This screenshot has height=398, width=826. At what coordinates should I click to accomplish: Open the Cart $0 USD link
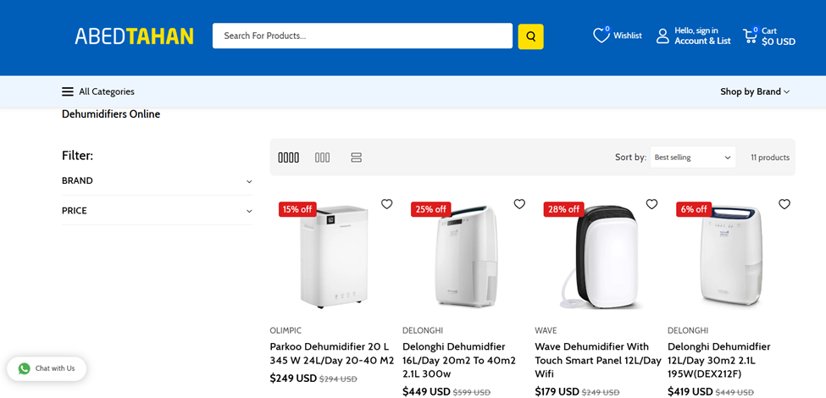778,36
